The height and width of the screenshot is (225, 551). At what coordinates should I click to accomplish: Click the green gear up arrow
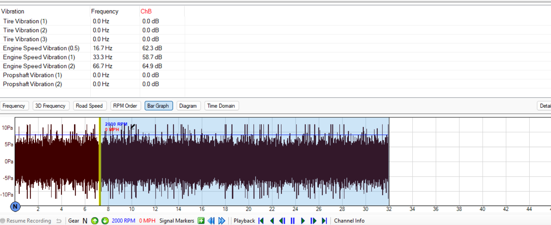(x=95, y=221)
